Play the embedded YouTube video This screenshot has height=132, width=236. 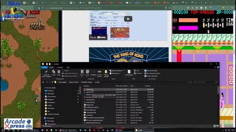click(x=128, y=19)
